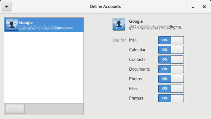Toggle the Mail switch off
Screen dimensions: 211x119
tap(171, 40)
